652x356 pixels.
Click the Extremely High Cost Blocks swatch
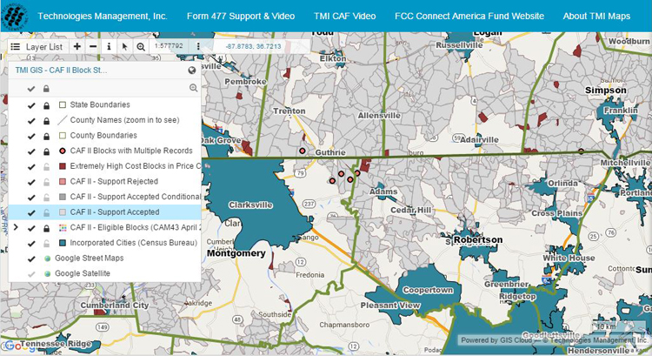(x=63, y=166)
